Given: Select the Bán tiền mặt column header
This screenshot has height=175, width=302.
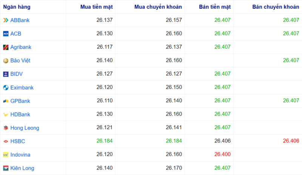Looking at the screenshot, I should pos(215,7).
